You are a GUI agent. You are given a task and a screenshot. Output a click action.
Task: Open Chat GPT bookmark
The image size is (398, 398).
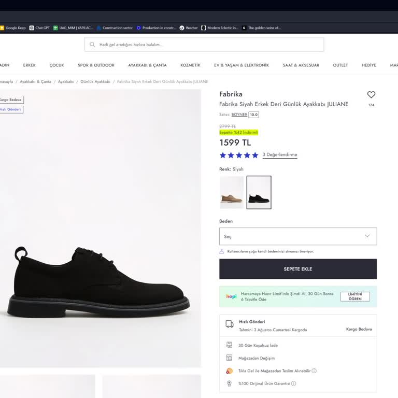(x=39, y=28)
